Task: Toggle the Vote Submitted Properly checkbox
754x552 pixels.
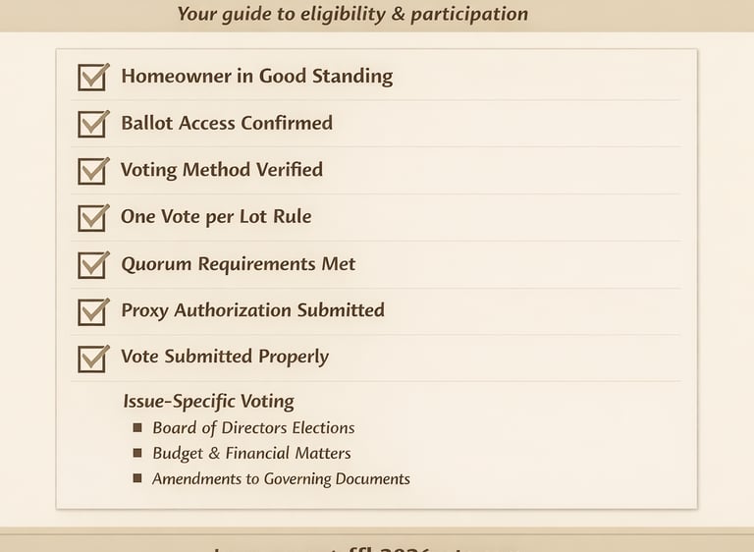Action: (92, 358)
